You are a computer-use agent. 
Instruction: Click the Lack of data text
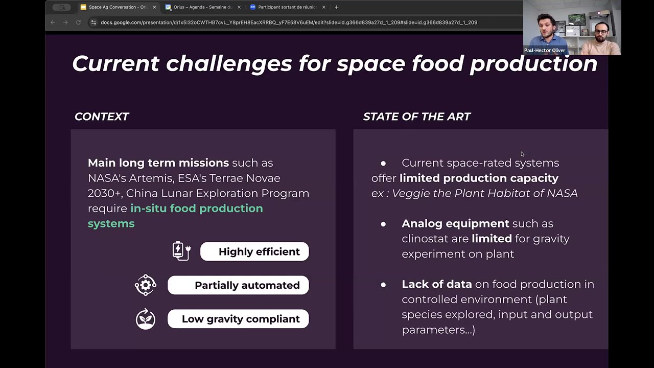[x=437, y=284]
